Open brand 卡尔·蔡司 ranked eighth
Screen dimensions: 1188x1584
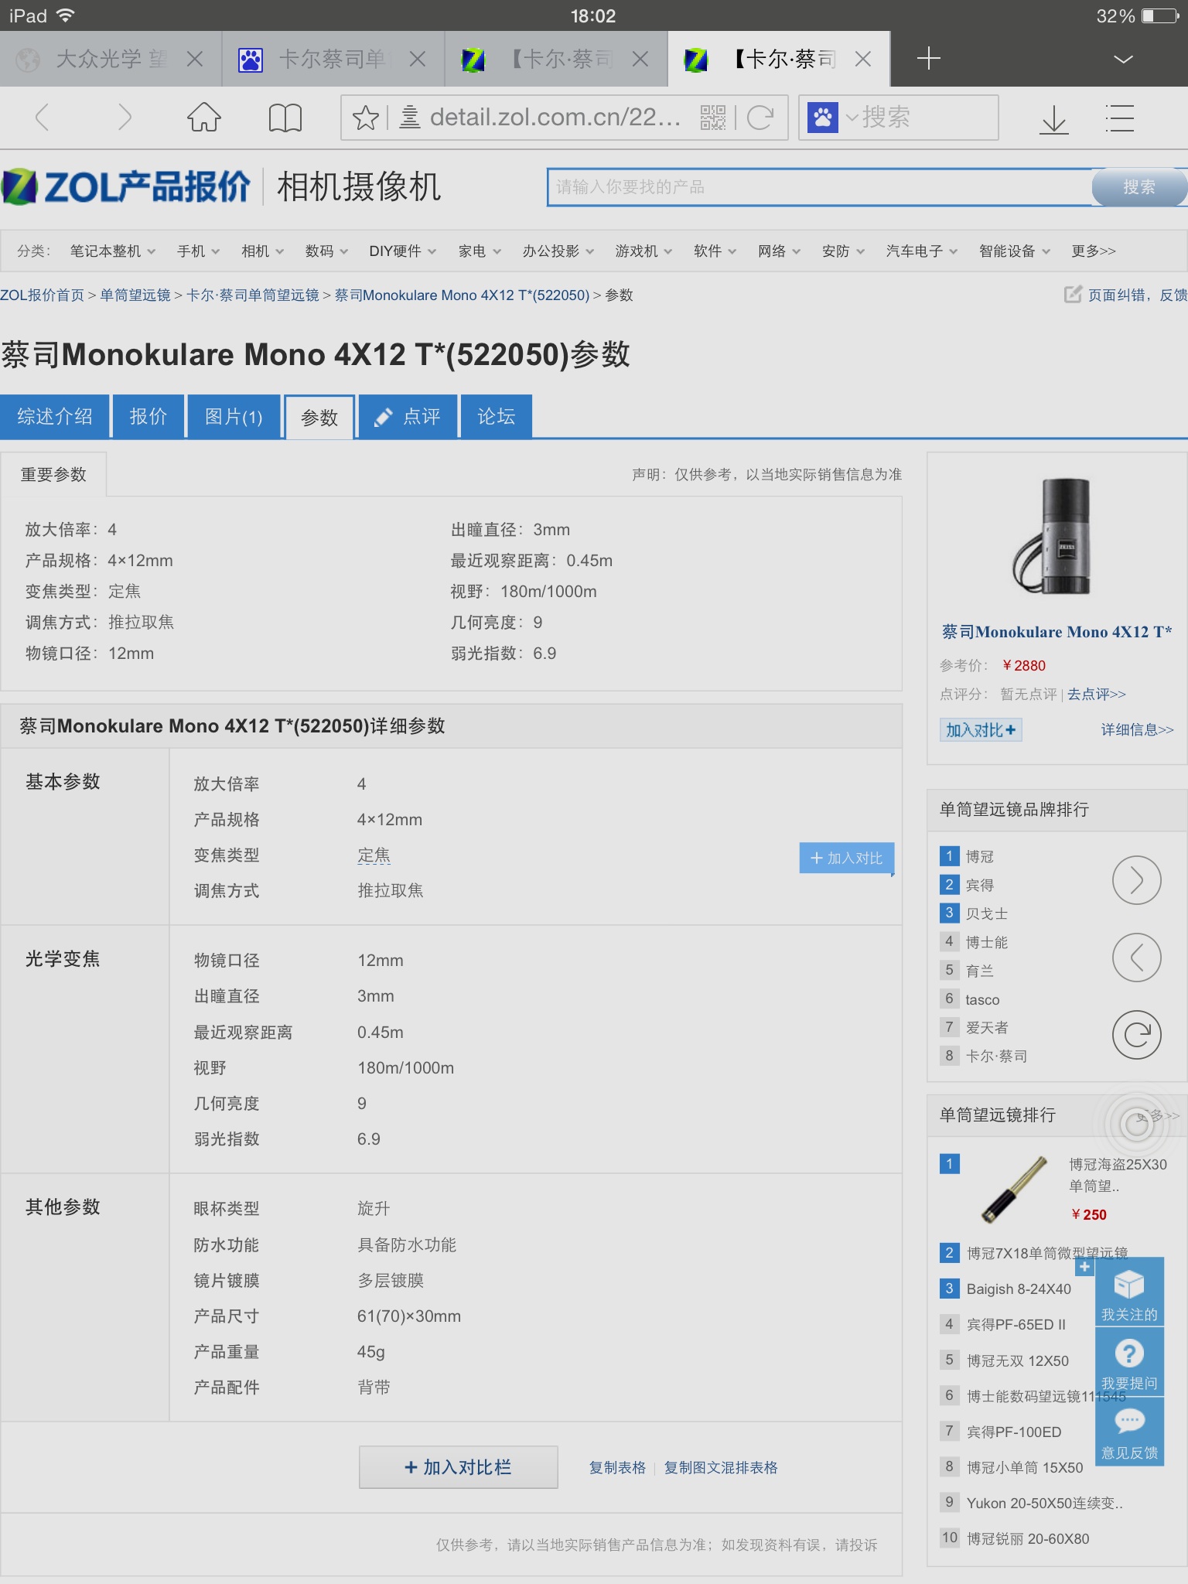tap(996, 1057)
